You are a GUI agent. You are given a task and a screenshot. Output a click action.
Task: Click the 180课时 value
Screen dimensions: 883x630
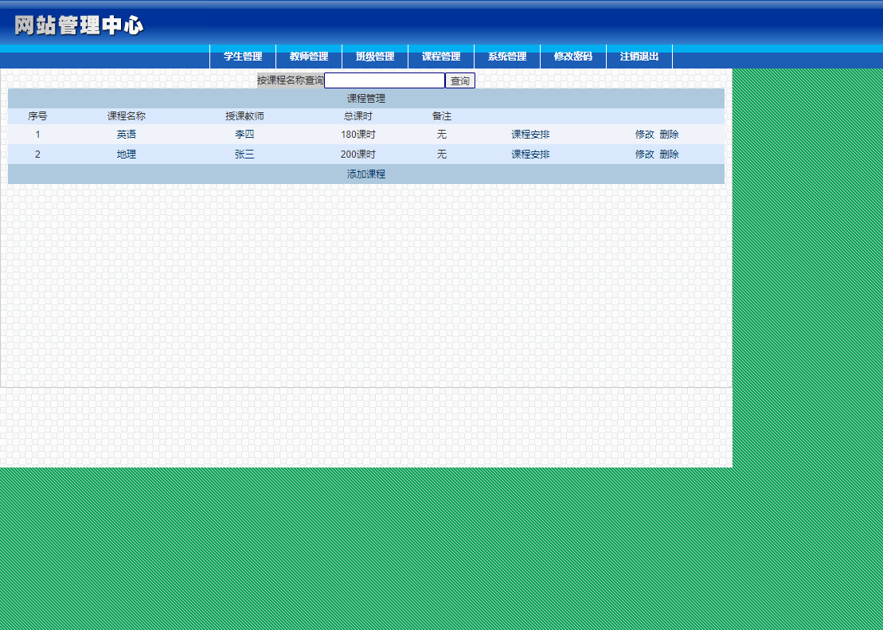coord(358,135)
